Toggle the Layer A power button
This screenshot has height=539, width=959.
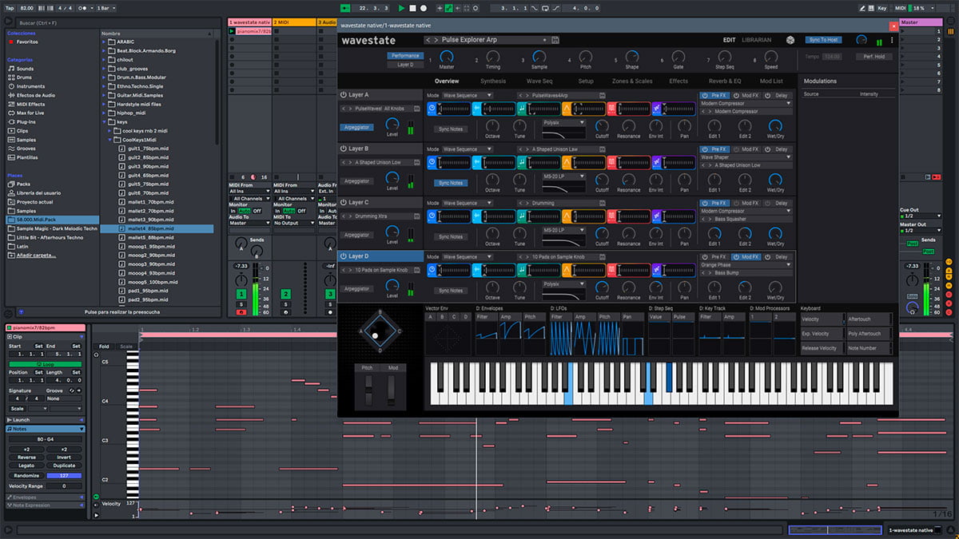coord(342,95)
